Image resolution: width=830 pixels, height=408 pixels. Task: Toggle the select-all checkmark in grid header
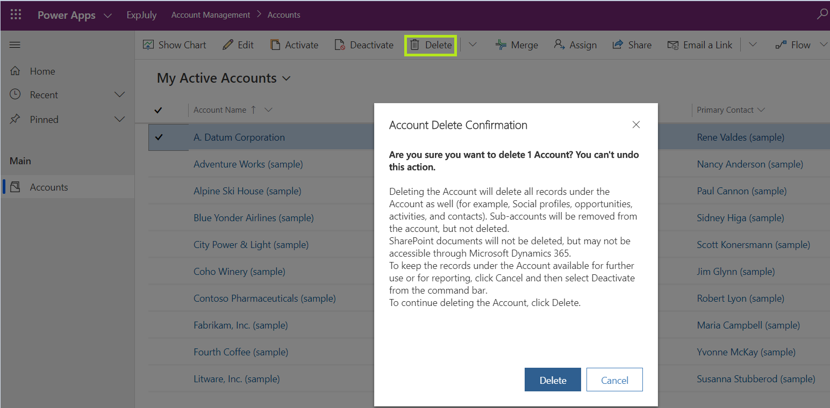tap(158, 110)
